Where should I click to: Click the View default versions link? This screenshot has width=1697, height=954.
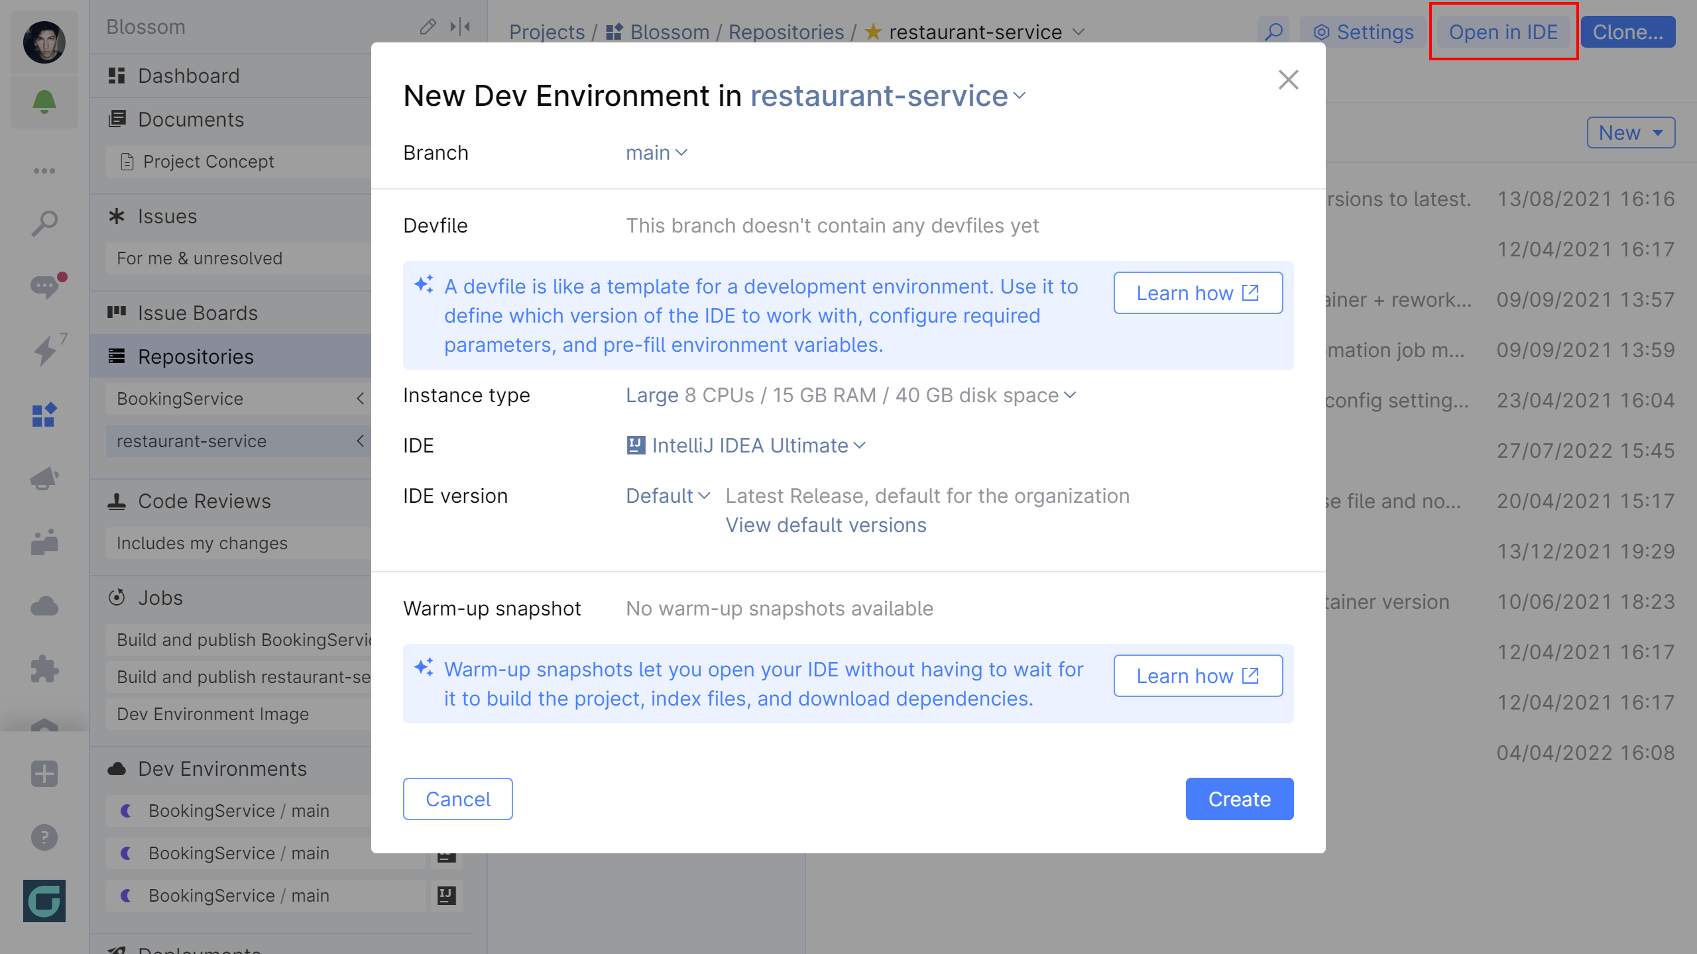click(827, 524)
